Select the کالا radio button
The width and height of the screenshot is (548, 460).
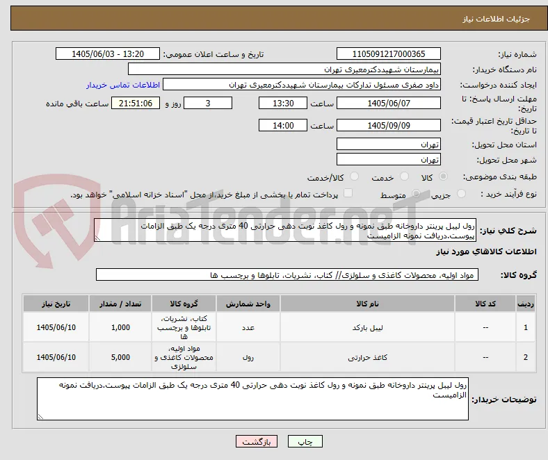[x=443, y=176]
